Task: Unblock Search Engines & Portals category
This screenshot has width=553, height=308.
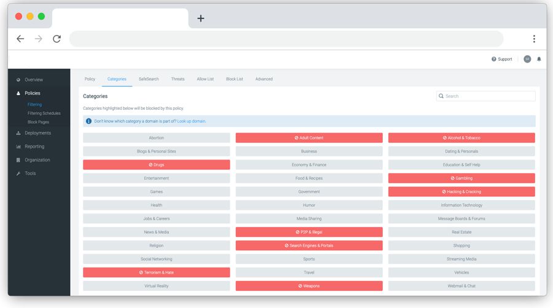Action: pyautogui.click(x=309, y=245)
